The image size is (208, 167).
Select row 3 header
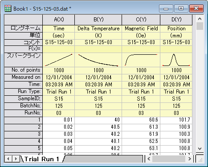24,134
